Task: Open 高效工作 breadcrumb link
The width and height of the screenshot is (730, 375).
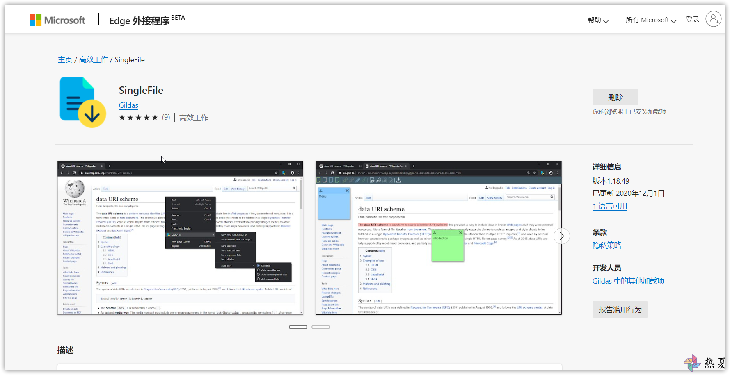Action: (x=94, y=60)
